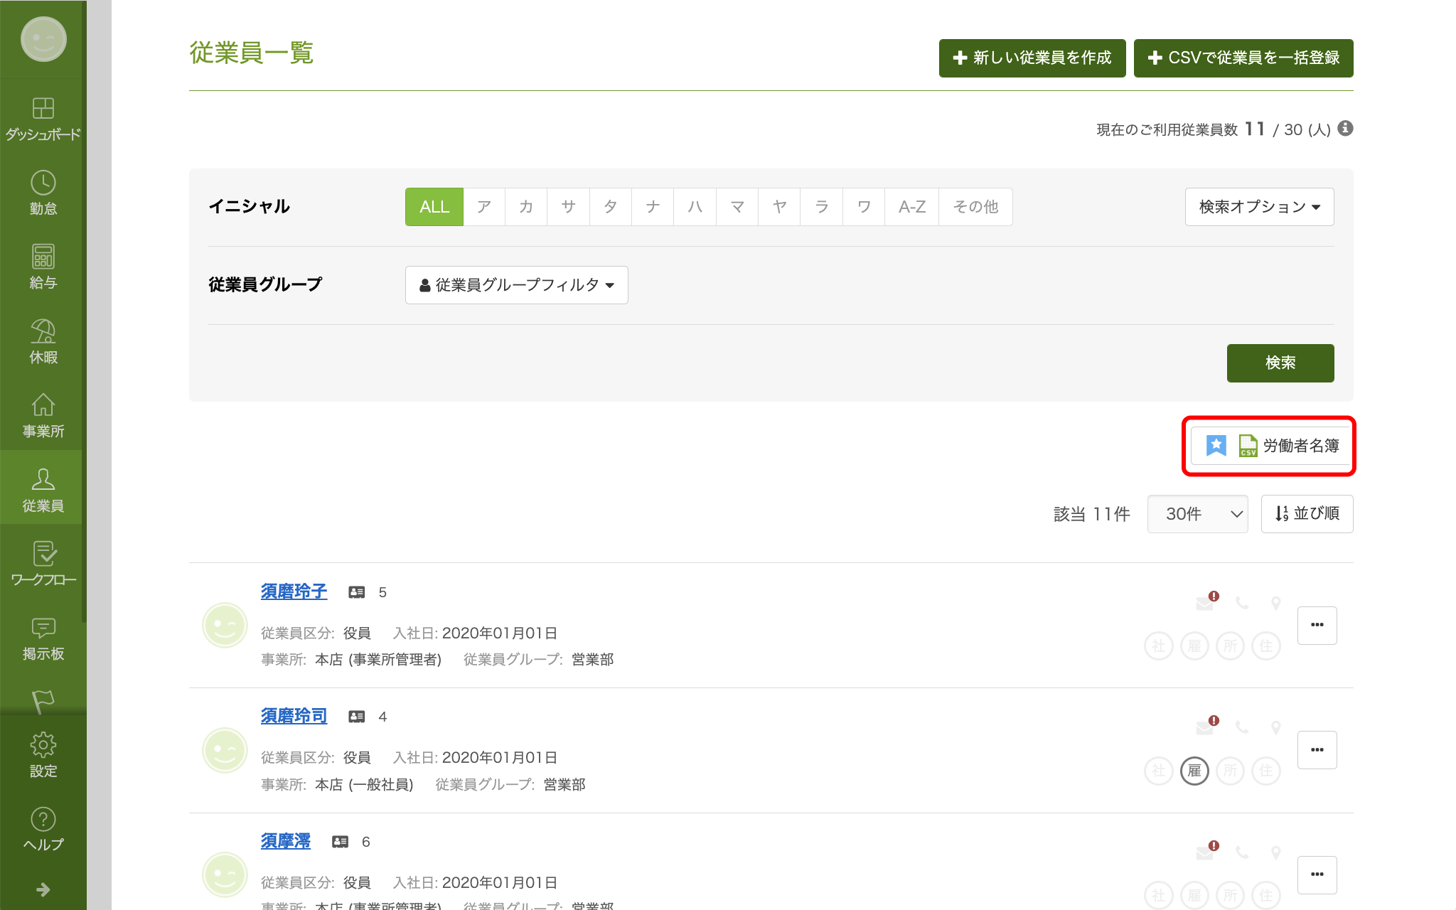This screenshot has width=1456, height=910.
Task: Click 社 badge in 須磨玲子 row
Action: tap(1159, 646)
